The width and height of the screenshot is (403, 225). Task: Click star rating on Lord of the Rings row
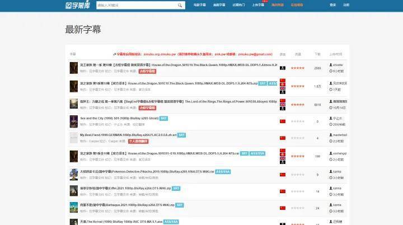[298, 104]
